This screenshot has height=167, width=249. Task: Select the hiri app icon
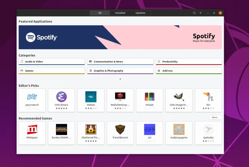(x=208, y=96)
